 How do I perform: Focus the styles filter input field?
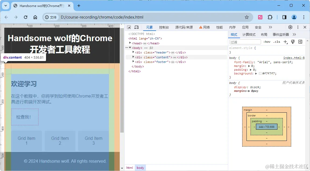[x=245, y=42]
